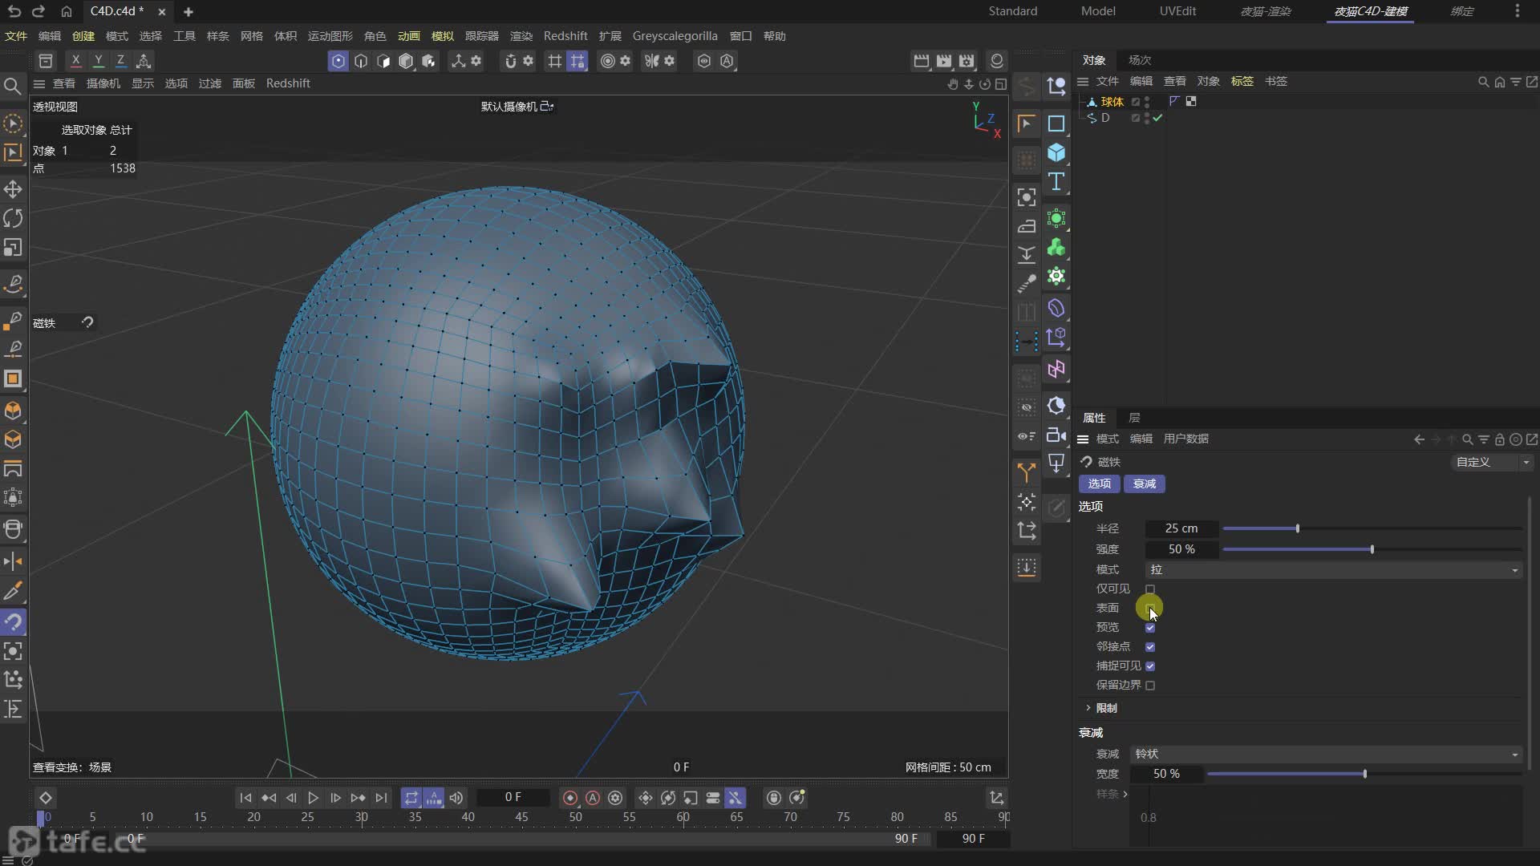1540x866 pixels.
Task: Open the 标签 object manager menu
Action: (1242, 81)
